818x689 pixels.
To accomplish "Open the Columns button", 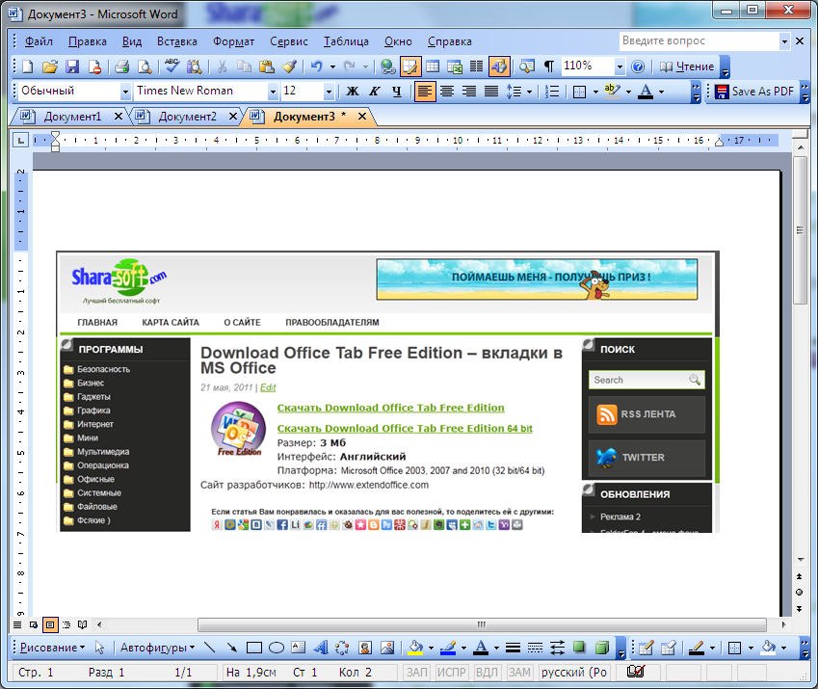I will click(476, 66).
